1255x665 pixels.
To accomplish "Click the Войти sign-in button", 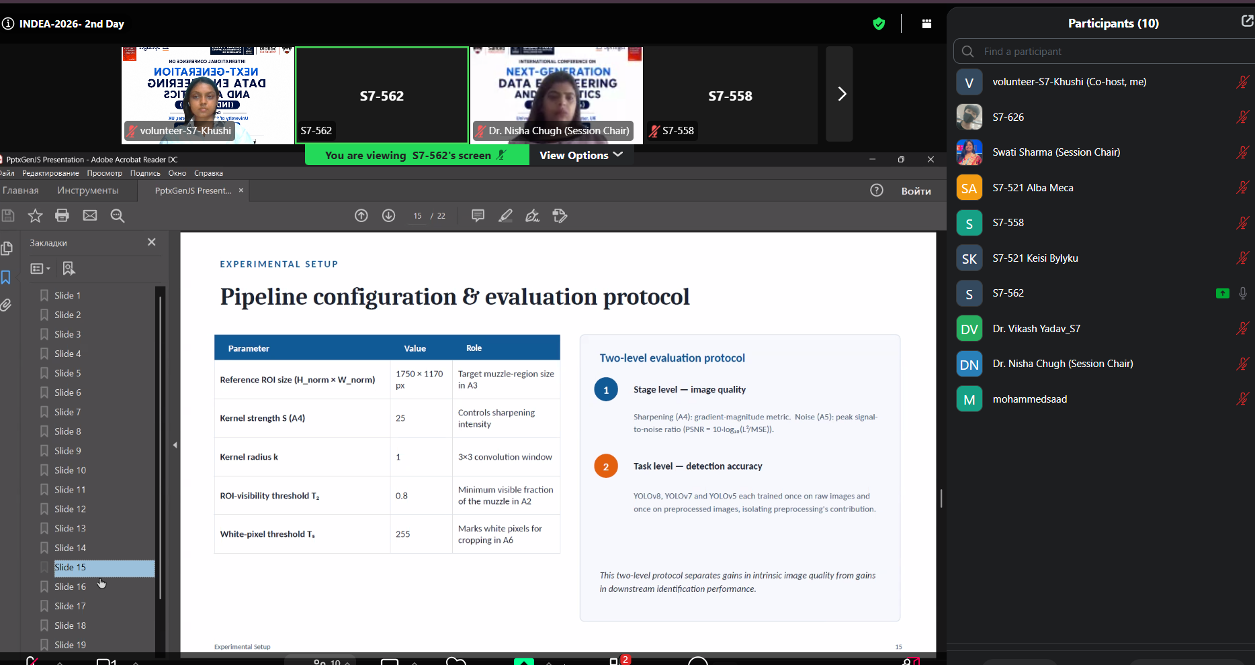I will pyautogui.click(x=916, y=191).
